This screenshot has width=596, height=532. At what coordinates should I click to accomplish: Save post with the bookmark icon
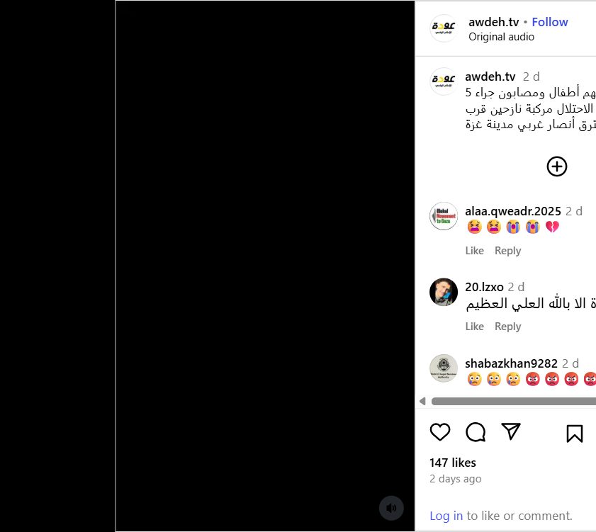click(x=574, y=434)
